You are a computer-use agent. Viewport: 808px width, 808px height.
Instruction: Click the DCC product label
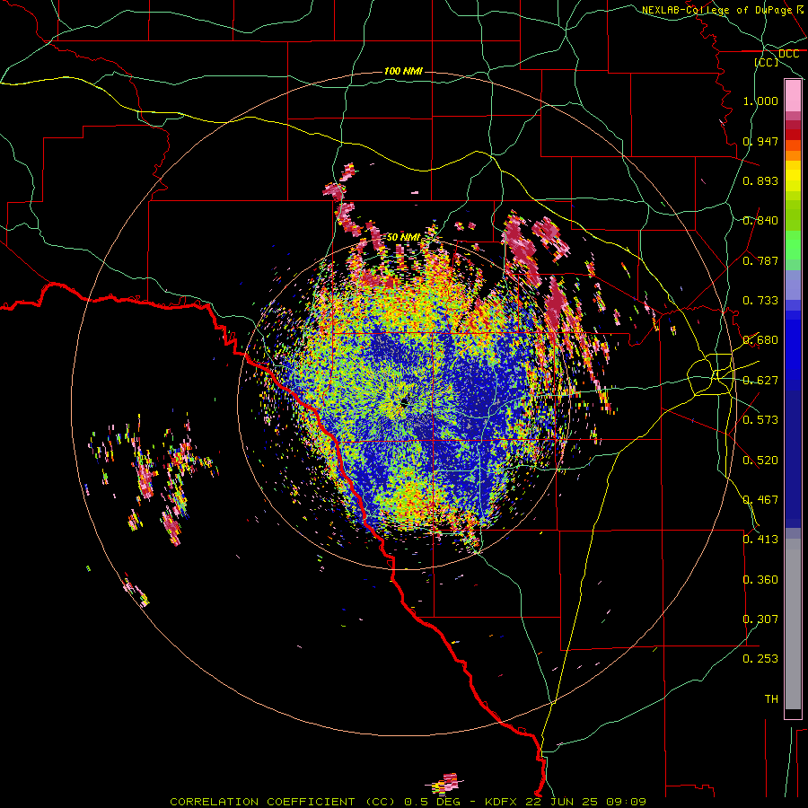click(x=789, y=54)
